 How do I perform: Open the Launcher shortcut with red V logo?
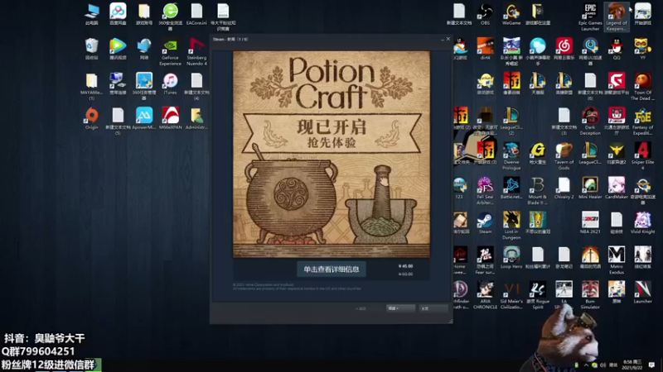click(x=642, y=293)
